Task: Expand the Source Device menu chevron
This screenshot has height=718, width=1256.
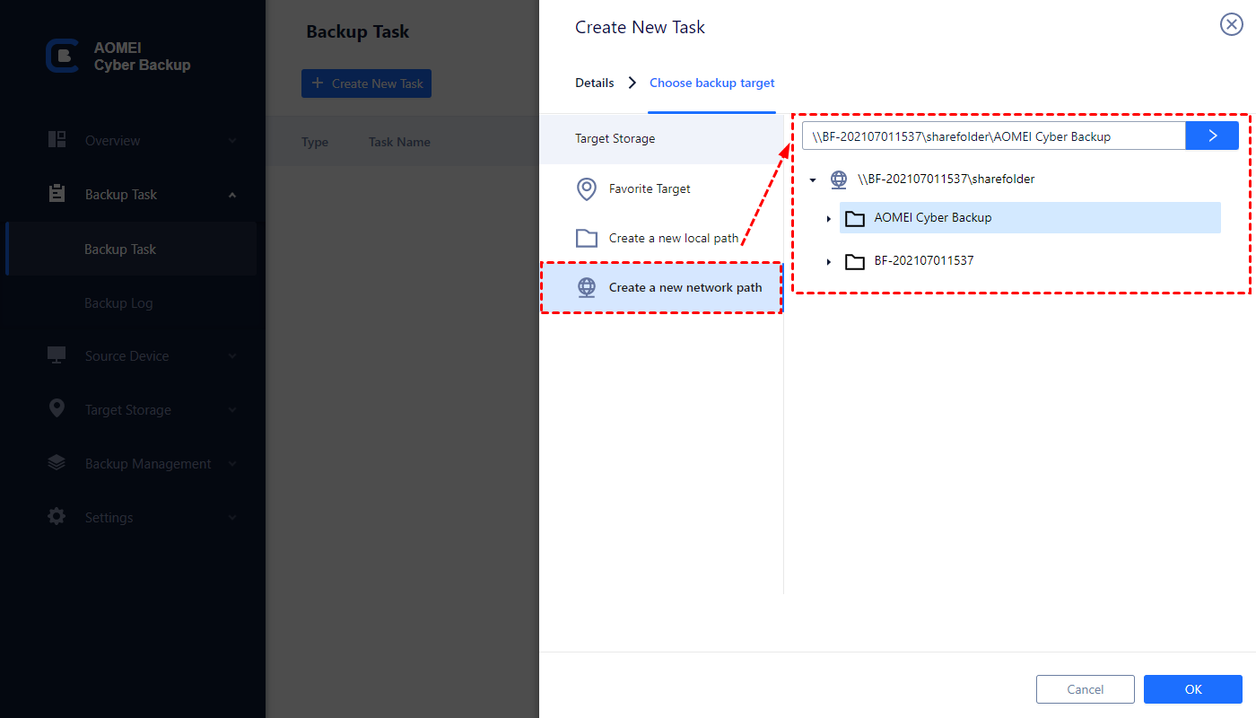Action: 232,356
